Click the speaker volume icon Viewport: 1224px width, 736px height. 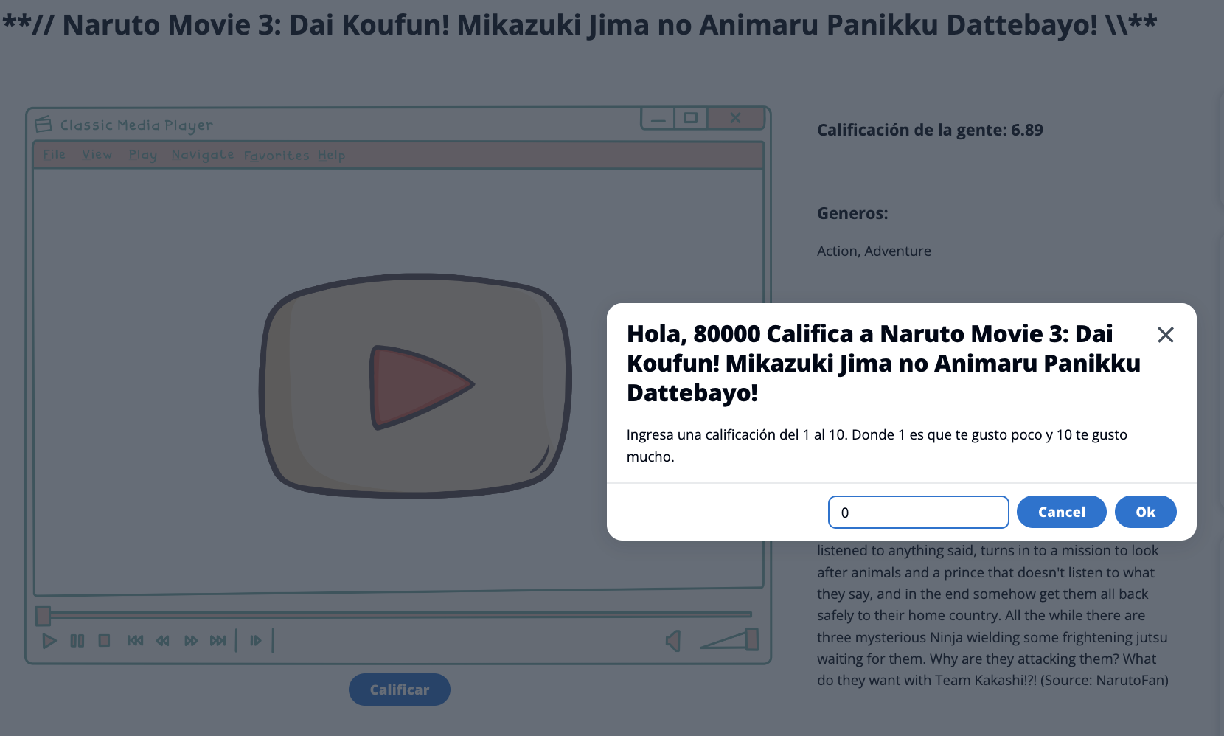pos(673,641)
